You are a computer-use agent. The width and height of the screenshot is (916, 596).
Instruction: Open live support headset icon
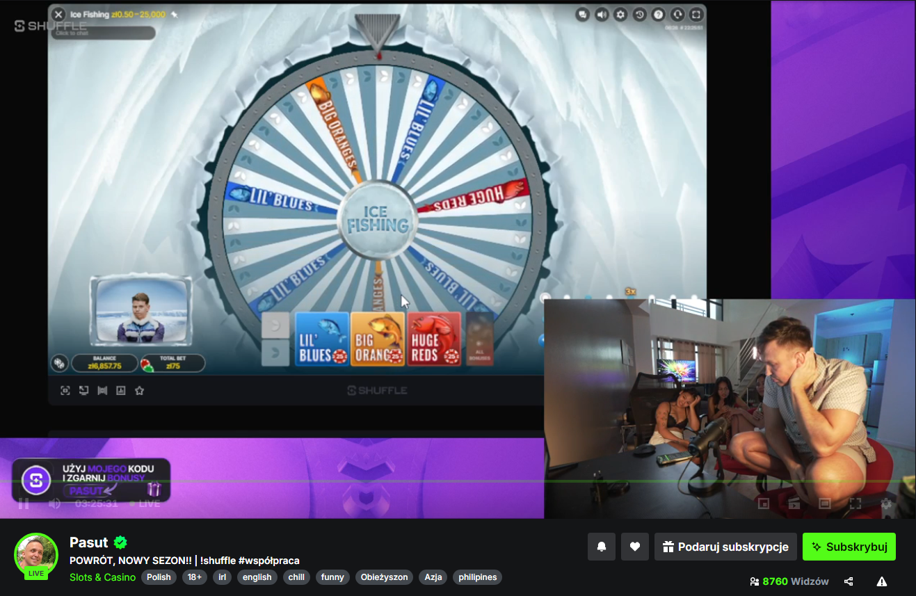(677, 14)
